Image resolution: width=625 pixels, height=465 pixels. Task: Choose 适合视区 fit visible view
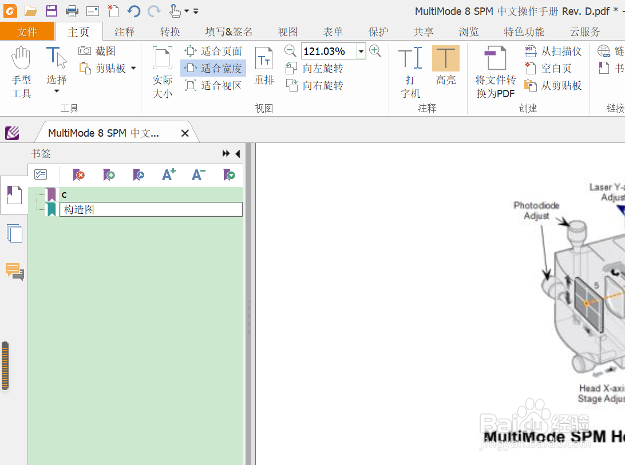(213, 85)
